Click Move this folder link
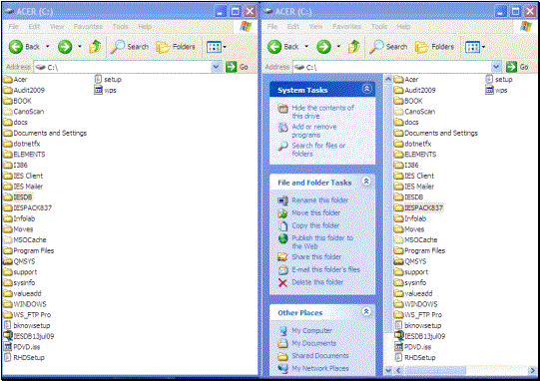 click(316, 213)
